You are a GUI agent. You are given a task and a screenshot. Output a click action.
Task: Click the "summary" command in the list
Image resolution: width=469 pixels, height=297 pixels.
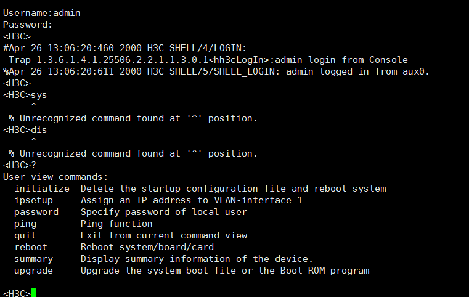click(34, 259)
